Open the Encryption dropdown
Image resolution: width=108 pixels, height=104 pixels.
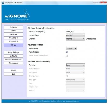(x=75, y=73)
